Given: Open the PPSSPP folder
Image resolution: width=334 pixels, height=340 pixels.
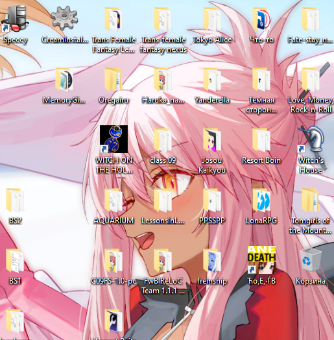Looking at the screenshot, I should [212, 200].
